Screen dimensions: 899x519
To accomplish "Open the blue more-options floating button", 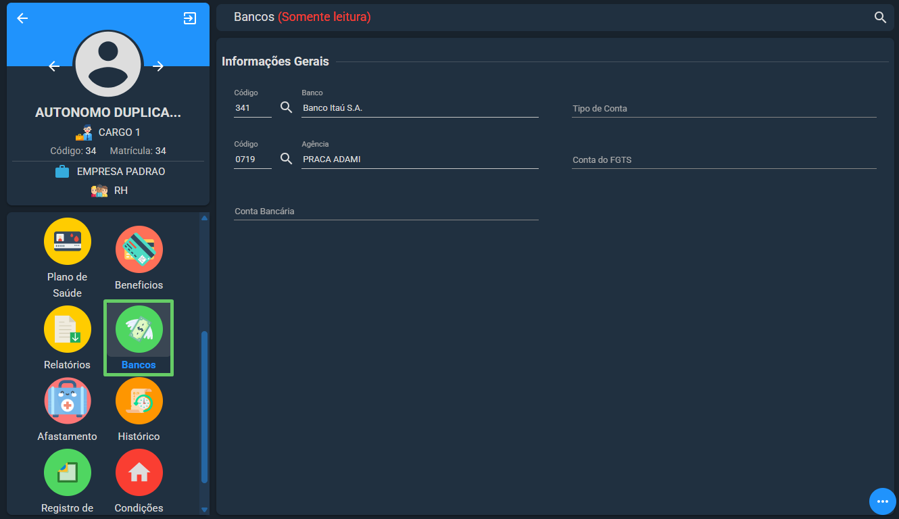I will click(x=882, y=501).
